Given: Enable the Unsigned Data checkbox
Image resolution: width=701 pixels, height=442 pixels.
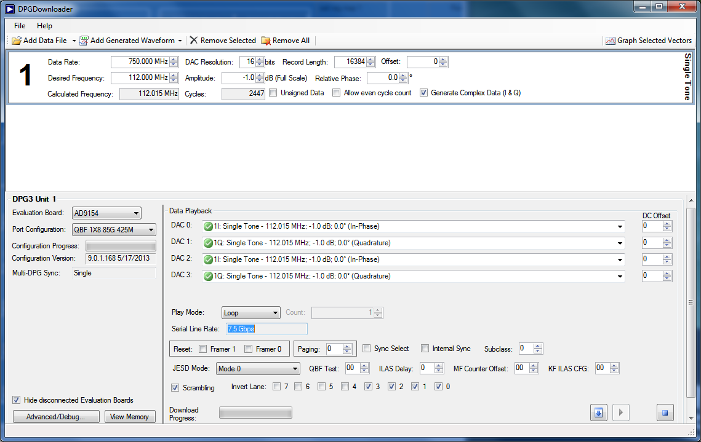Looking at the screenshot, I should pyautogui.click(x=273, y=93).
